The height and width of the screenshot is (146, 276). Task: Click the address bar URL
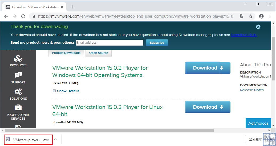[136, 16]
